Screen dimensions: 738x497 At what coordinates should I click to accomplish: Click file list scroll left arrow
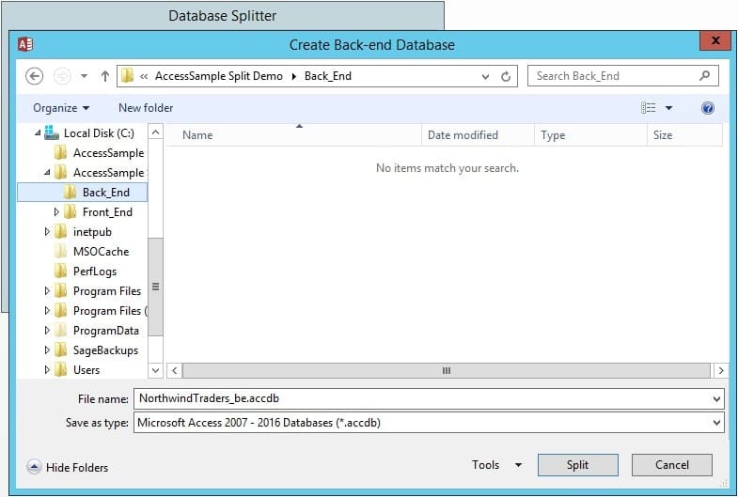click(x=175, y=370)
